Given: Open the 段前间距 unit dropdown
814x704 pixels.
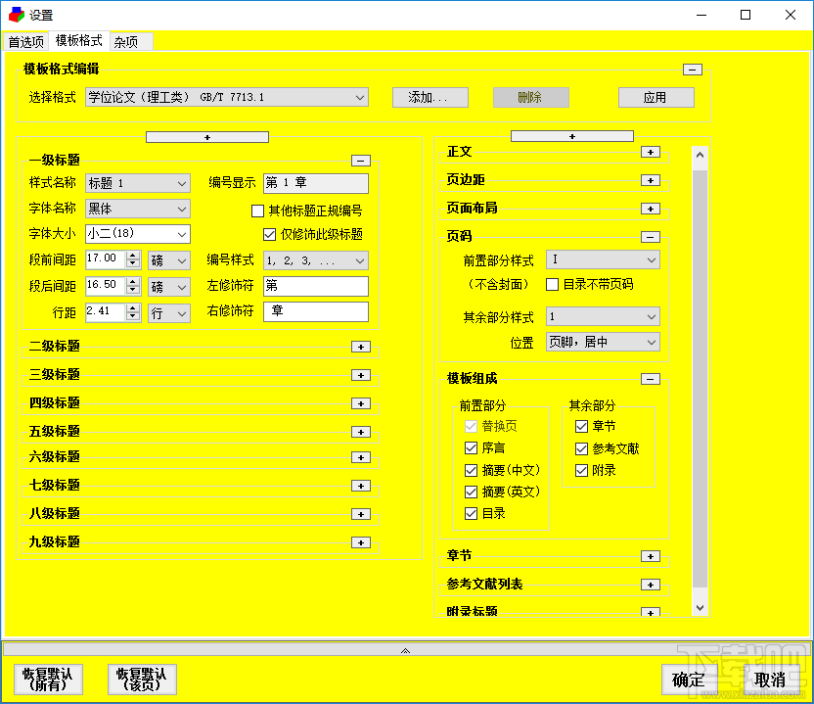Looking at the screenshot, I should click(168, 260).
